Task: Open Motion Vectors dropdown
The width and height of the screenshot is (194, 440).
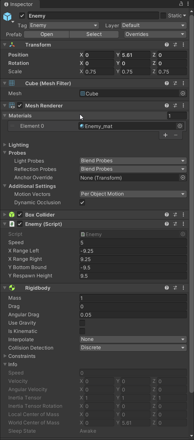Action: pyautogui.click(x=133, y=194)
